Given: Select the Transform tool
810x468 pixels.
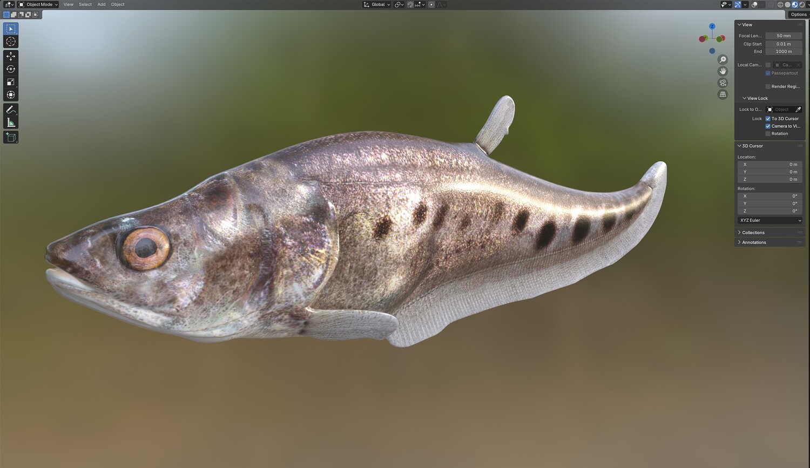Looking at the screenshot, I should (11, 95).
